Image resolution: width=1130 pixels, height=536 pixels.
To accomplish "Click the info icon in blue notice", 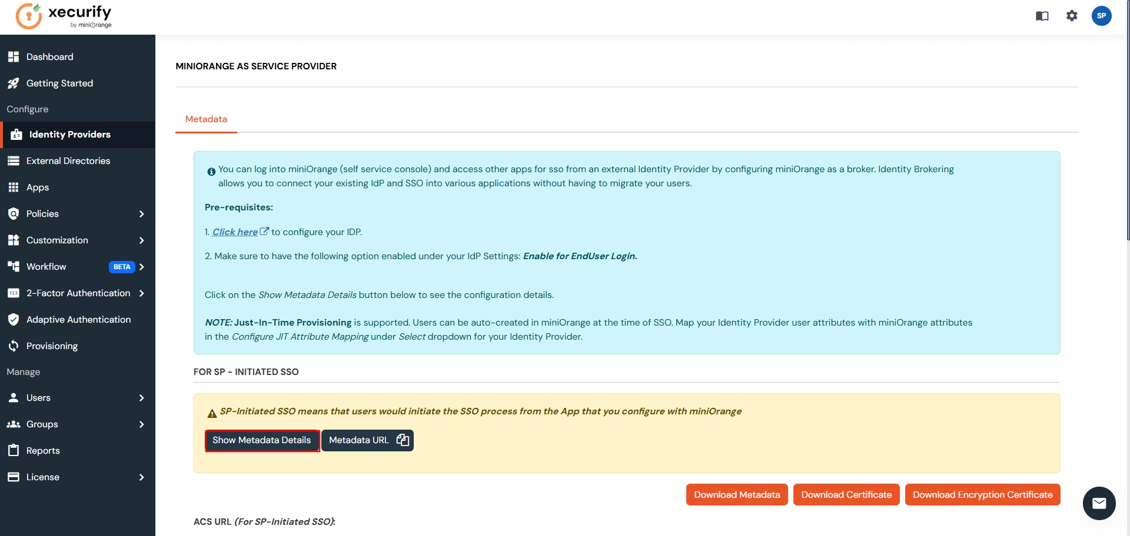I will point(211,172).
